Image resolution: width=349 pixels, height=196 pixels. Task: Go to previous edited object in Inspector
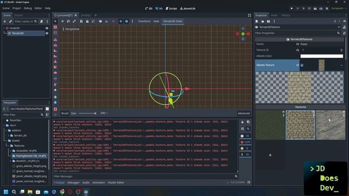(x=335, y=21)
